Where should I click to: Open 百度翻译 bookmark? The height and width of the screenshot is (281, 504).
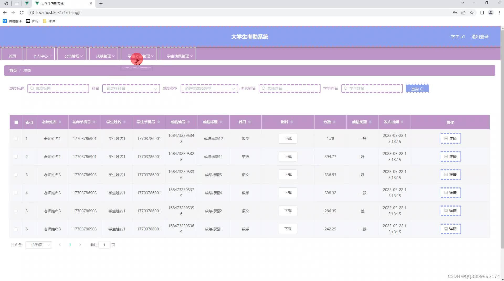12,21
